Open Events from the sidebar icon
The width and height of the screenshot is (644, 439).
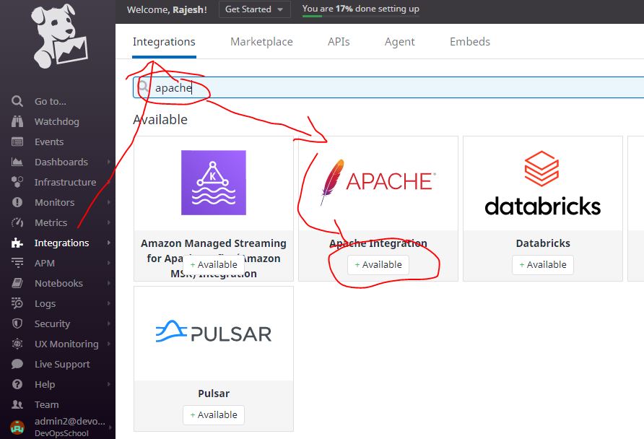pos(17,142)
